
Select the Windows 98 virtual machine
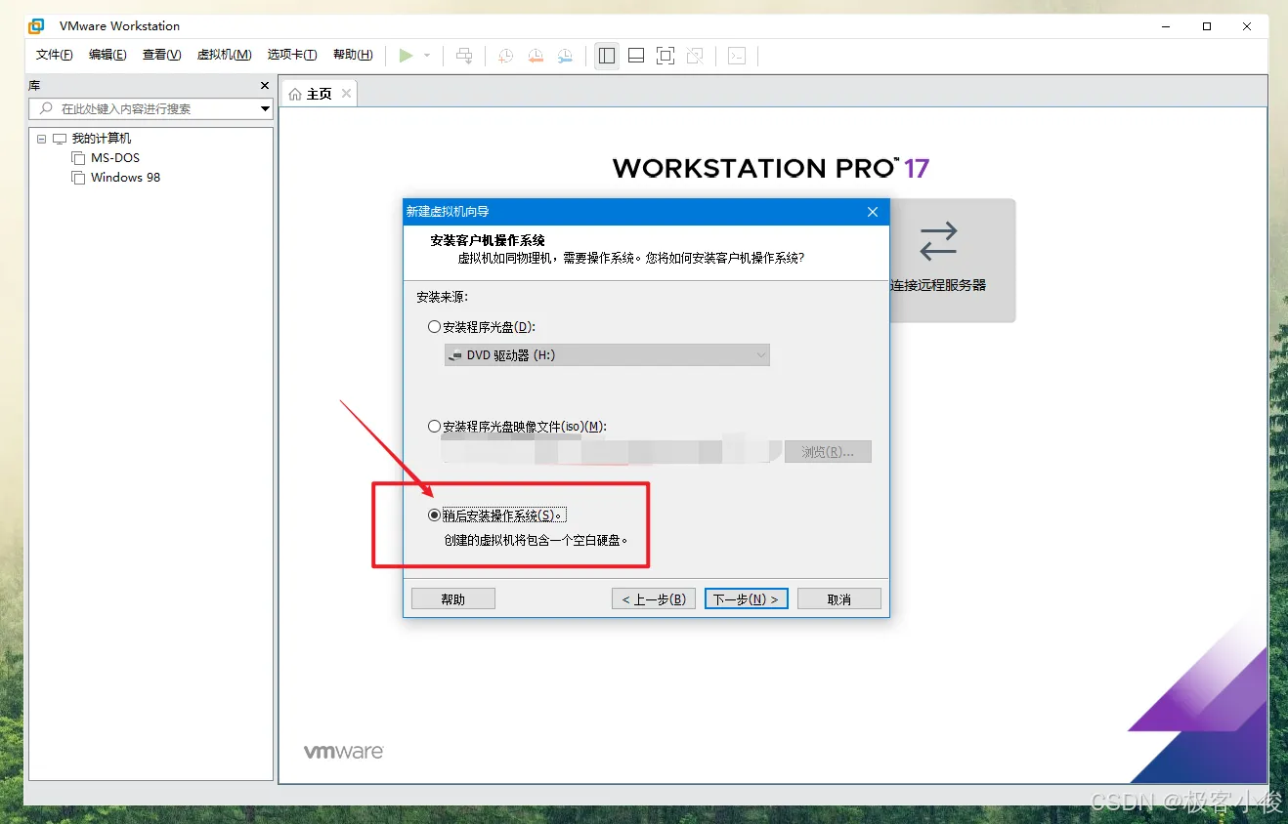(x=125, y=178)
